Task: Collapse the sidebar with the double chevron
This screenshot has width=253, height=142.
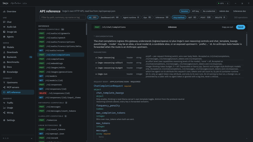Action: pyautogui.click(x=32, y=138)
